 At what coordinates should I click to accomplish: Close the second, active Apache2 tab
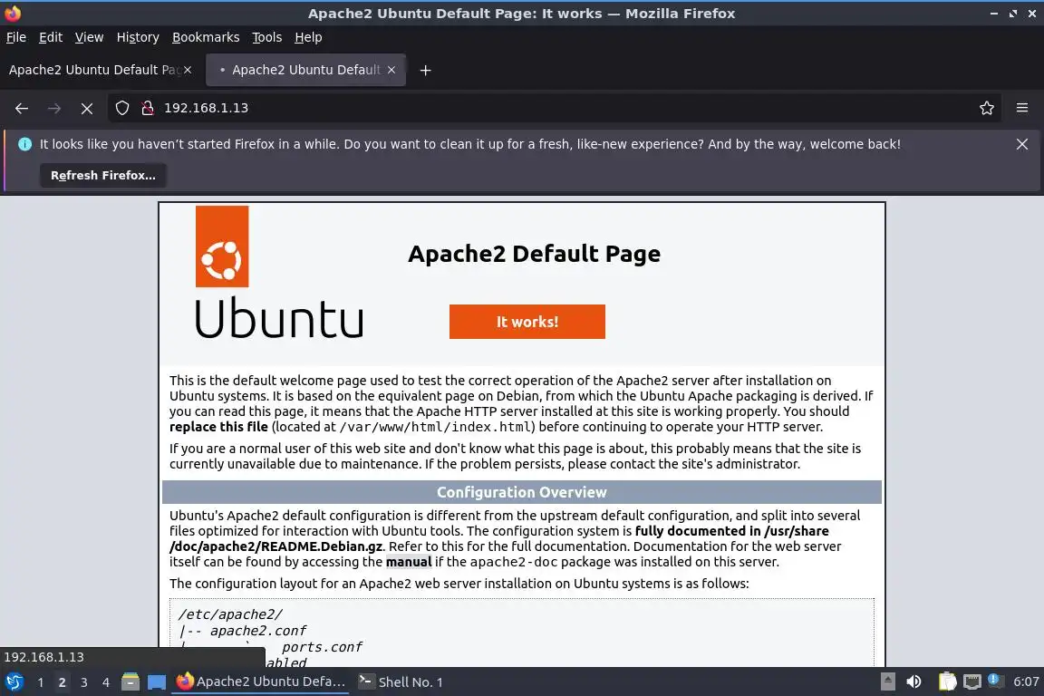tap(391, 70)
